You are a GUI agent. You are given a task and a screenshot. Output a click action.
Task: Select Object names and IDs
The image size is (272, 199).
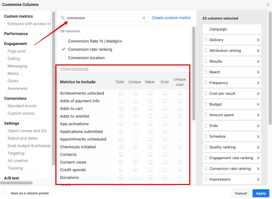pyautogui.click(x=27, y=131)
